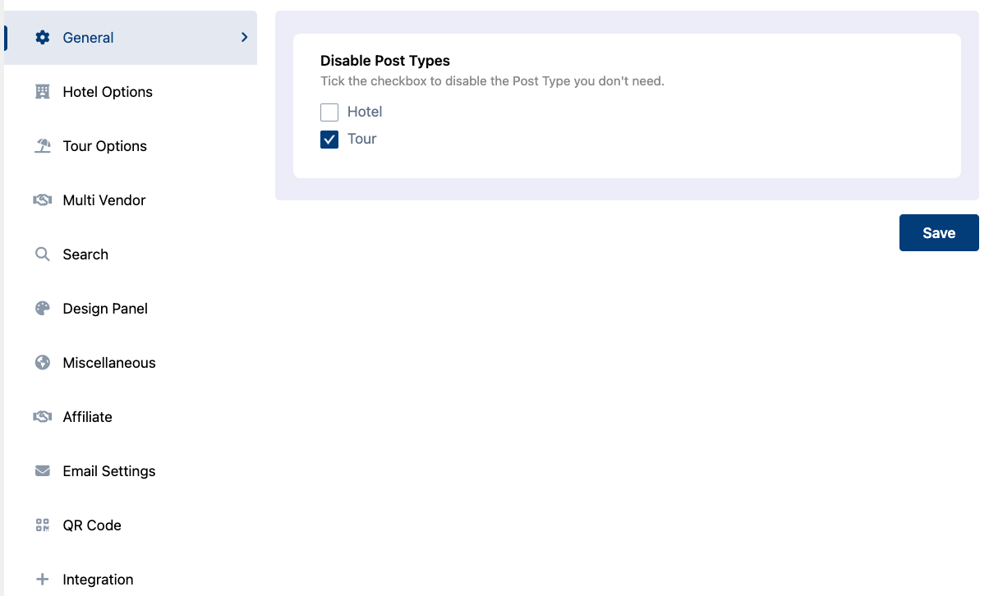989x596 pixels.
Task: Open the Multi Vendor menu item
Action: pos(104,200)
